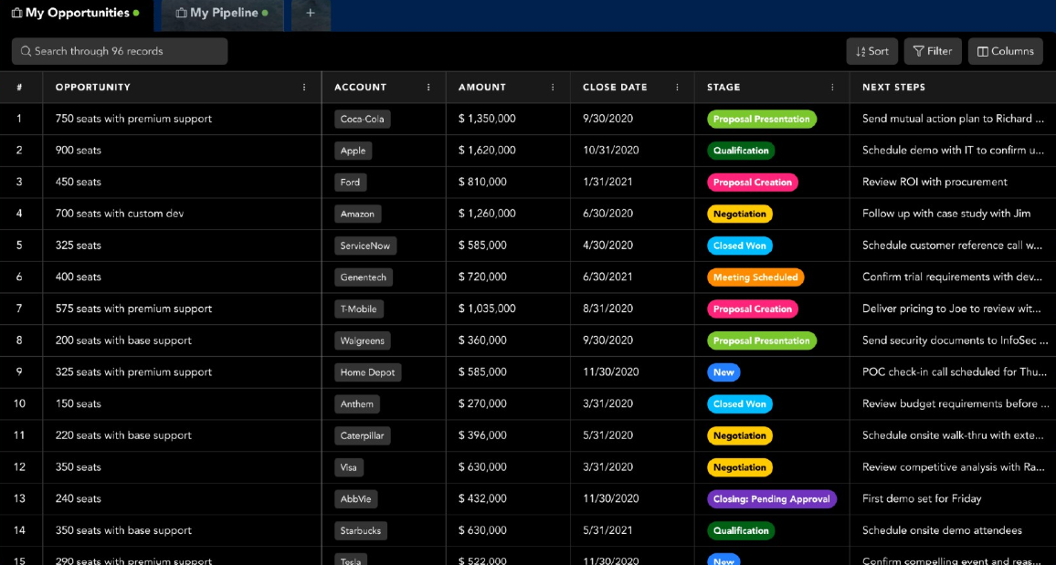
Task: Open the My Pipeline tab
Action: (x=221, y=13)
